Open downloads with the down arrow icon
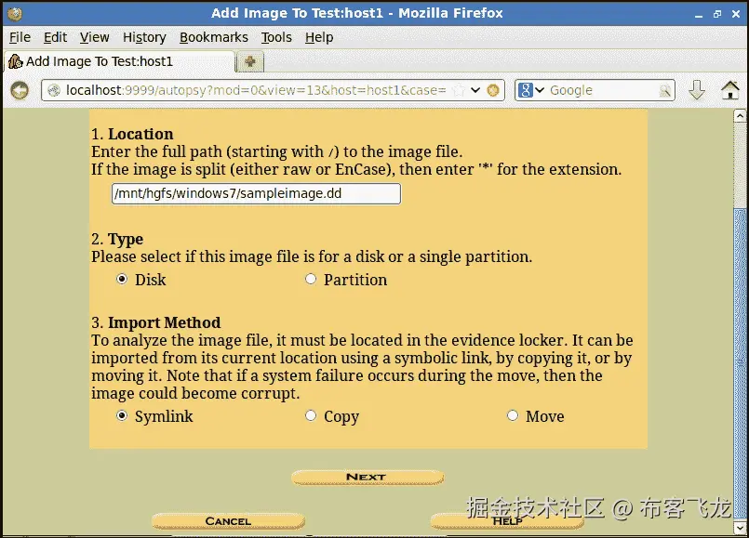The image size is (749, 538). (x=697, y=89)
